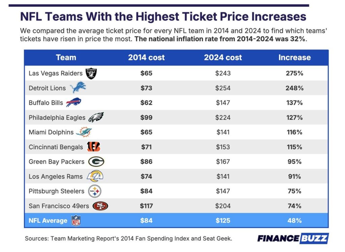Click the 2024 cost column header
Image resolution: width=345 pixels, height=252 pixels.
(x=223, y=57)
